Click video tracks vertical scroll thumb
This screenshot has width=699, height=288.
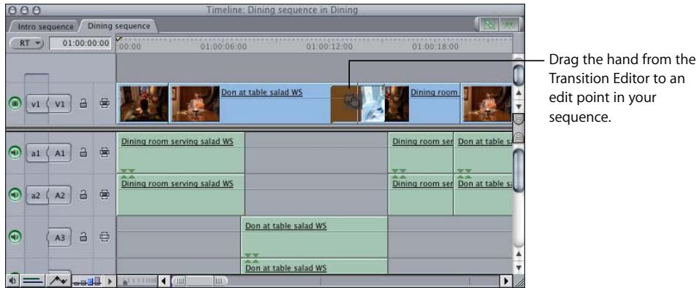pos(519,74)
